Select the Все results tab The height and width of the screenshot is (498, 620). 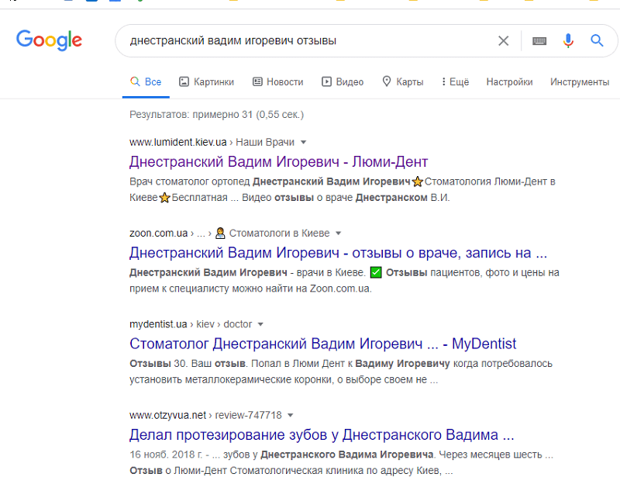(x=146, y=81)
